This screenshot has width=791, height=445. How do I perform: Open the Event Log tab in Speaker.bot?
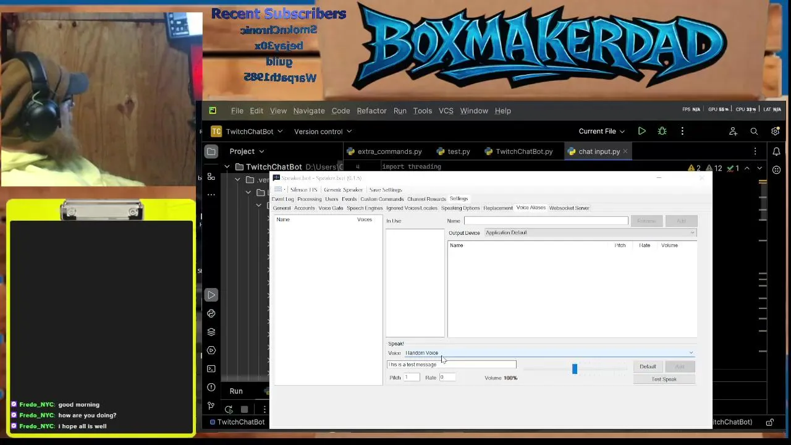tap(282, 199)
